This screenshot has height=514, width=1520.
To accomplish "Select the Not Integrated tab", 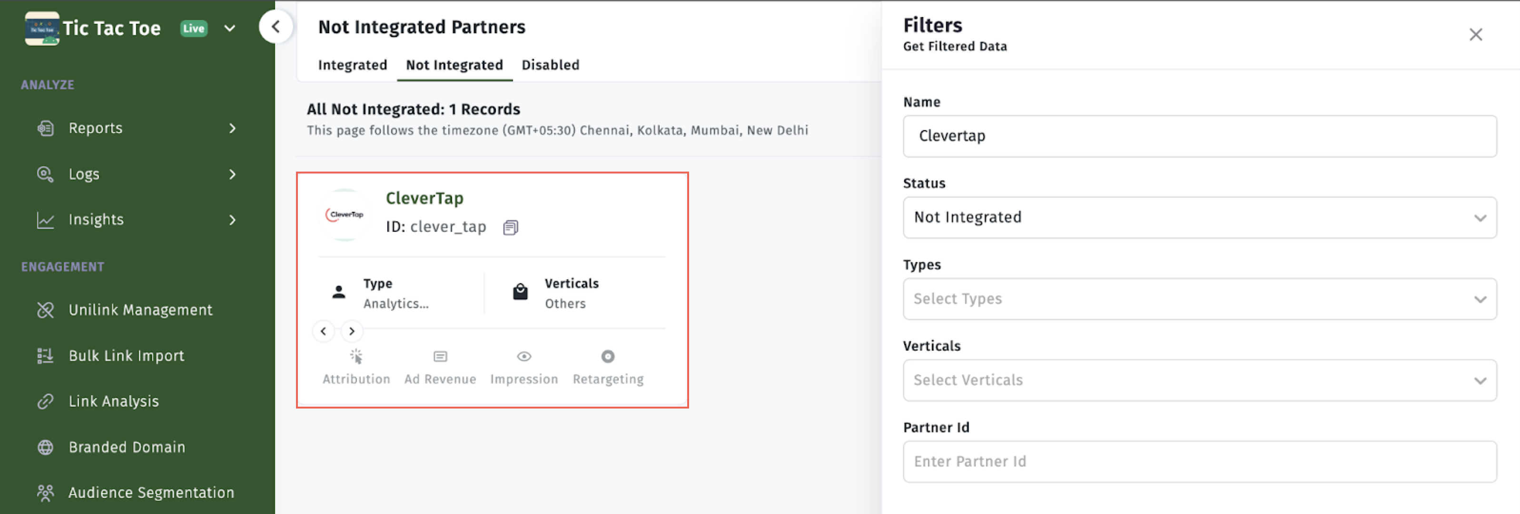I will click(x=454, y=65).
